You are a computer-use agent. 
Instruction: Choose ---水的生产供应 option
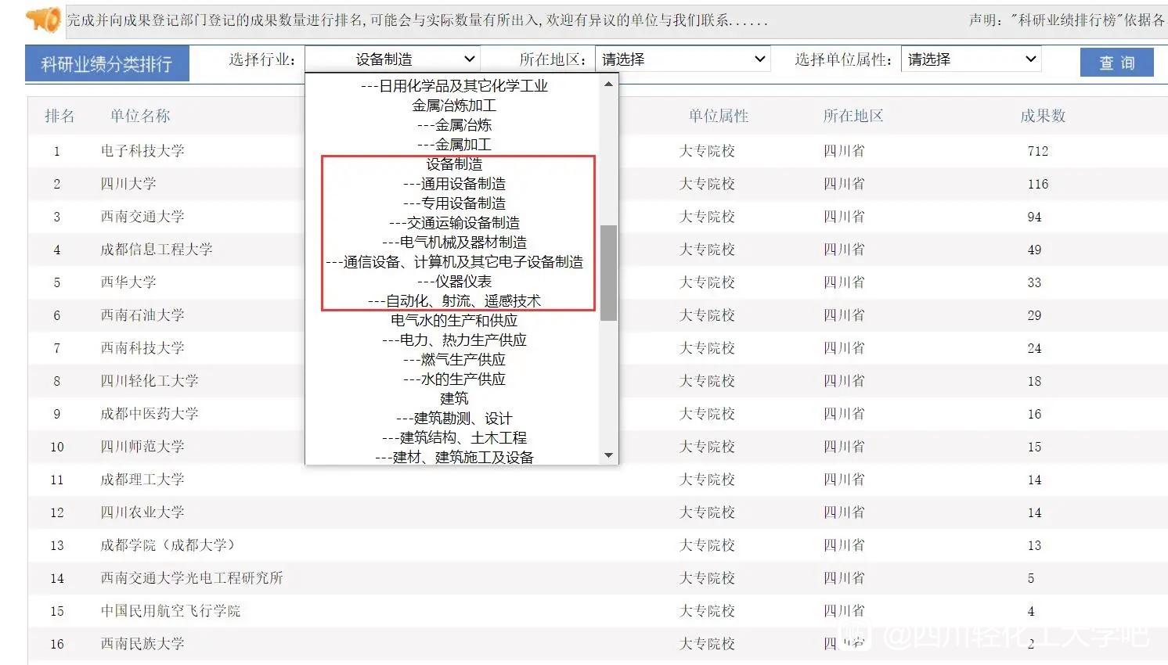coord(454,379)
